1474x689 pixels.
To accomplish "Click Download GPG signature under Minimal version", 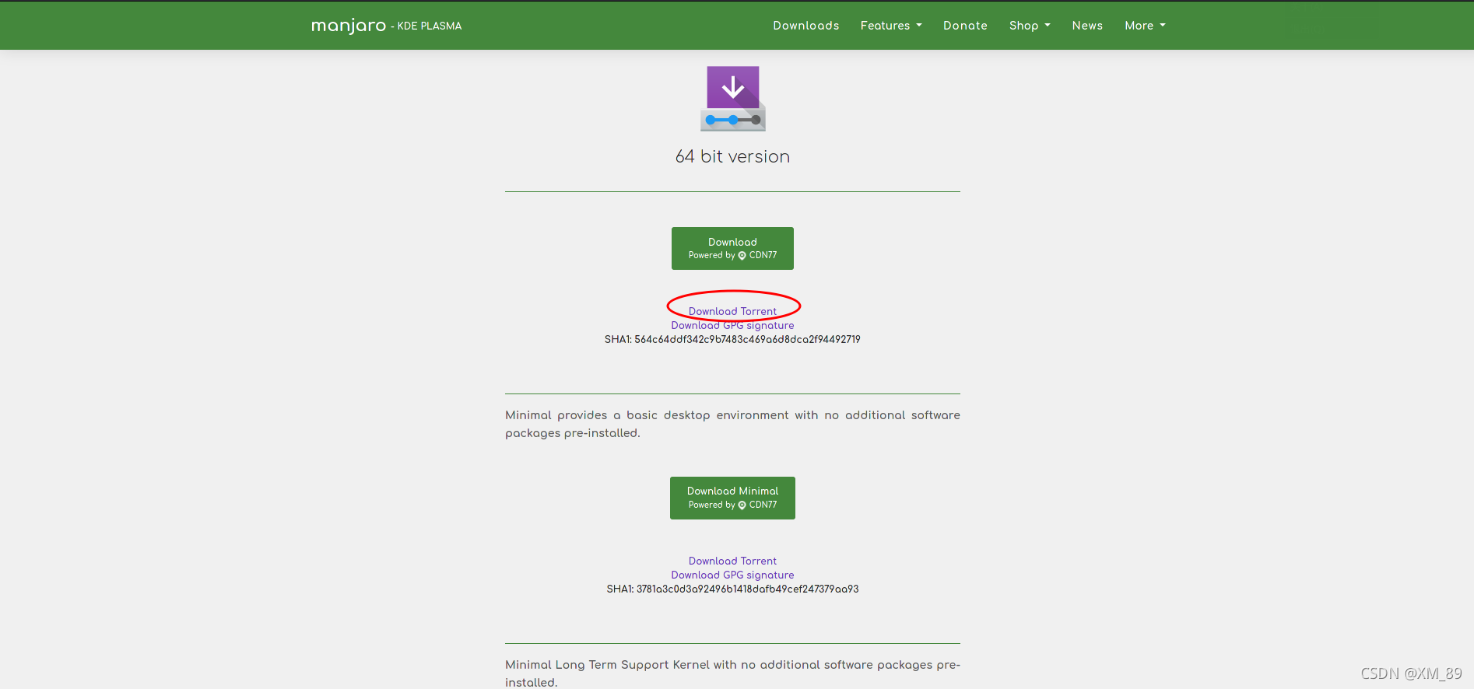I will coord(732,575).
